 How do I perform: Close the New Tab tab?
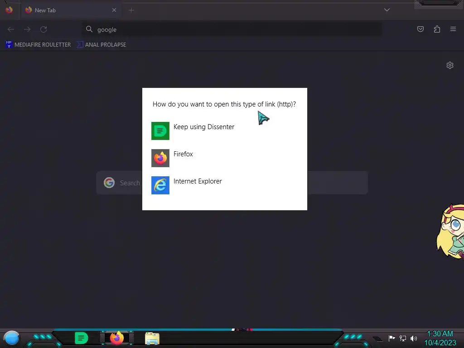[114, 10]
